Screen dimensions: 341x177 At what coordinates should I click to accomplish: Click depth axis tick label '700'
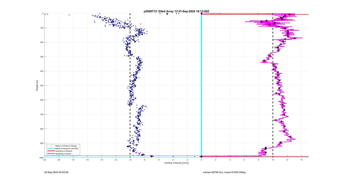(x=41, y=114)
